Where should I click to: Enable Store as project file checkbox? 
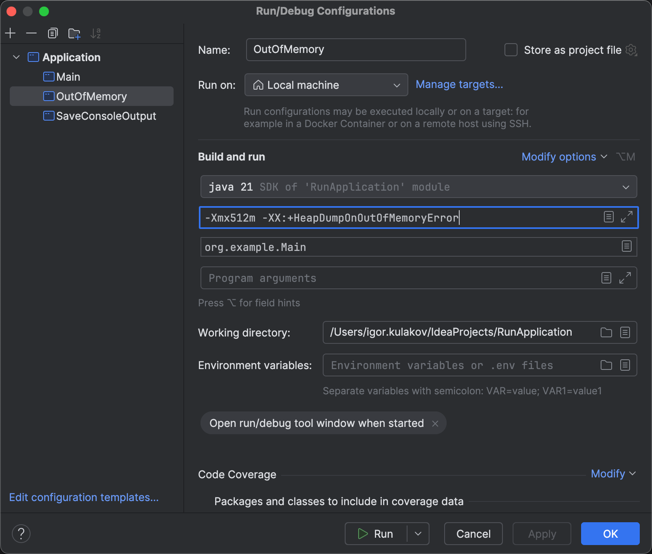(x=511, y=50)
